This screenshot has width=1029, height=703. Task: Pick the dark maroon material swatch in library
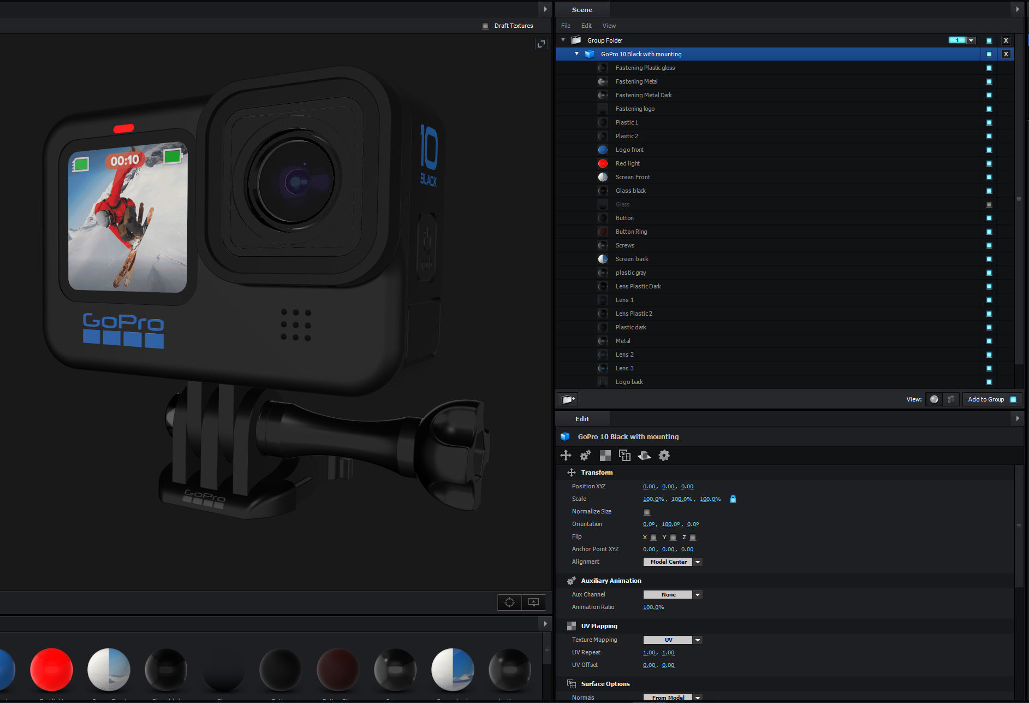coord(338,669)
